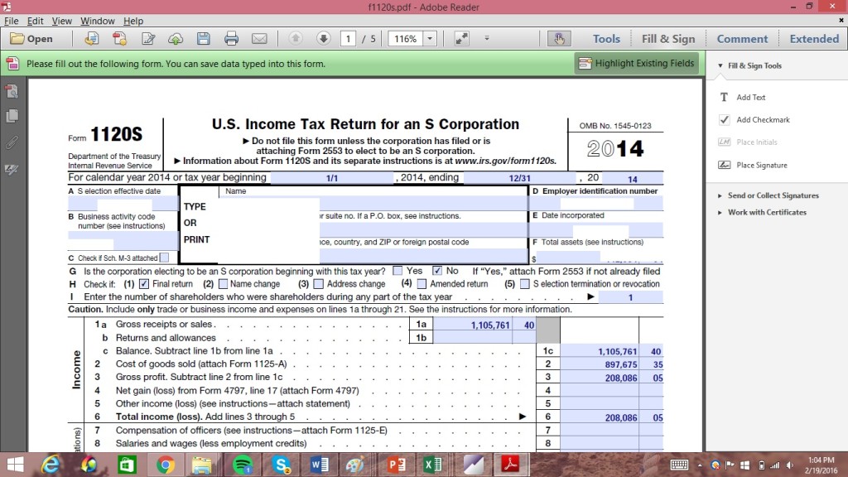848x477 pixels.
Task: Open the Extended pane
Action: 814,39
